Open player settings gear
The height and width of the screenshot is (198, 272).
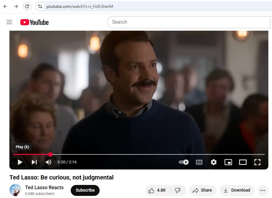pos(213,162)
